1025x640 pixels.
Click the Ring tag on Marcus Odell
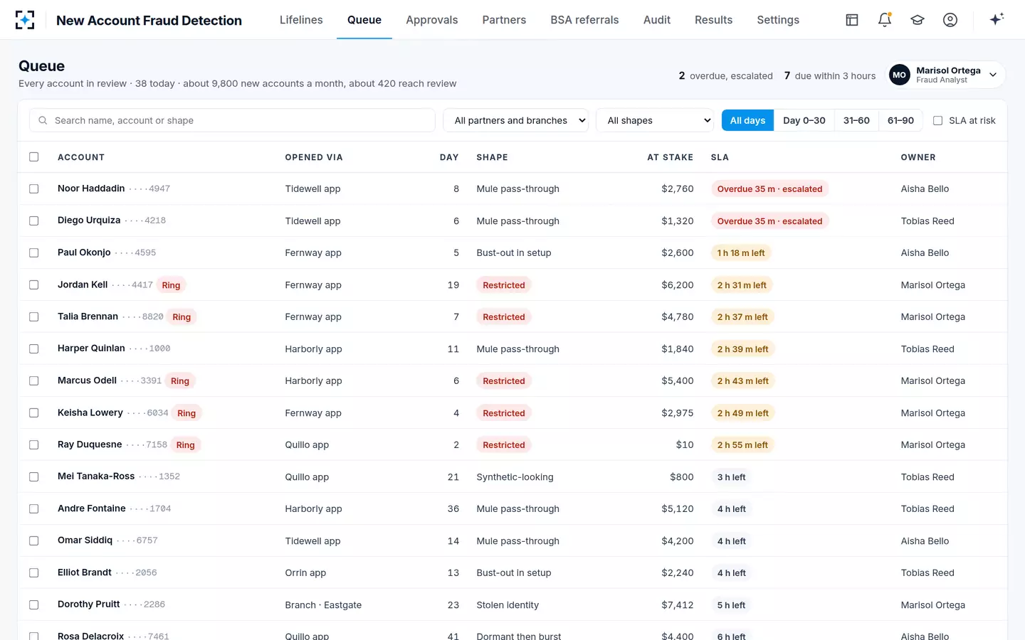coord(180,381)
